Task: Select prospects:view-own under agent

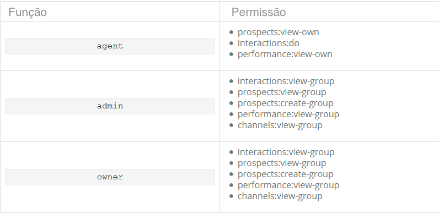Action: coord(279,32)
